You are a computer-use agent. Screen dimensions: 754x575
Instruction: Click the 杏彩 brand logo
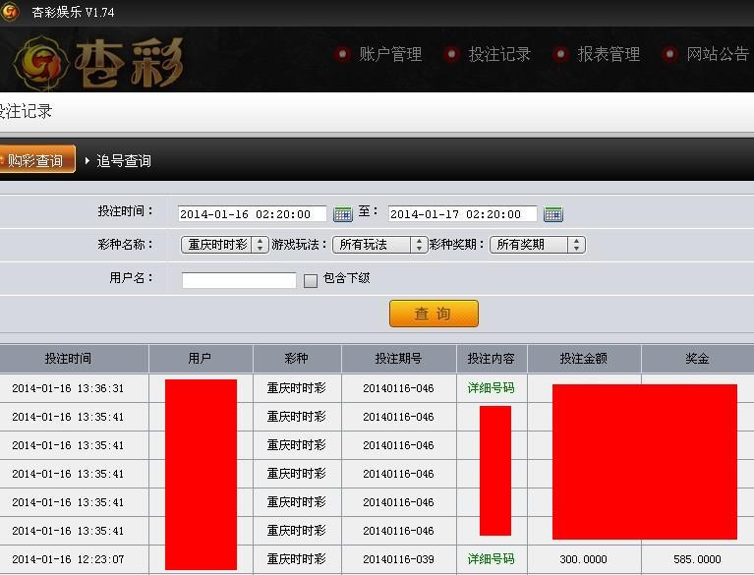point(98,63)
